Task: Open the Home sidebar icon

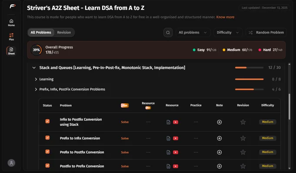Action: click(x=11, y=23)
